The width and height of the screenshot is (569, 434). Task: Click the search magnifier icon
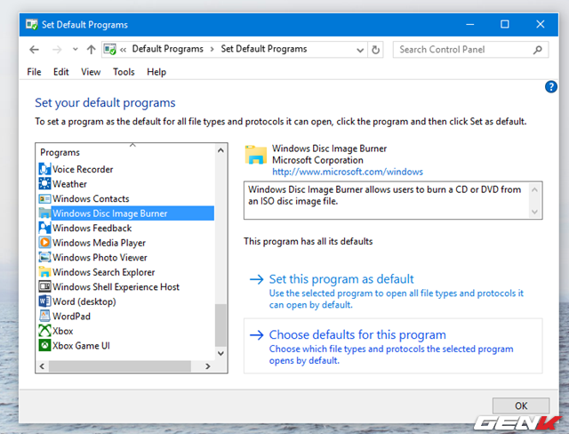tap(538, 49)
